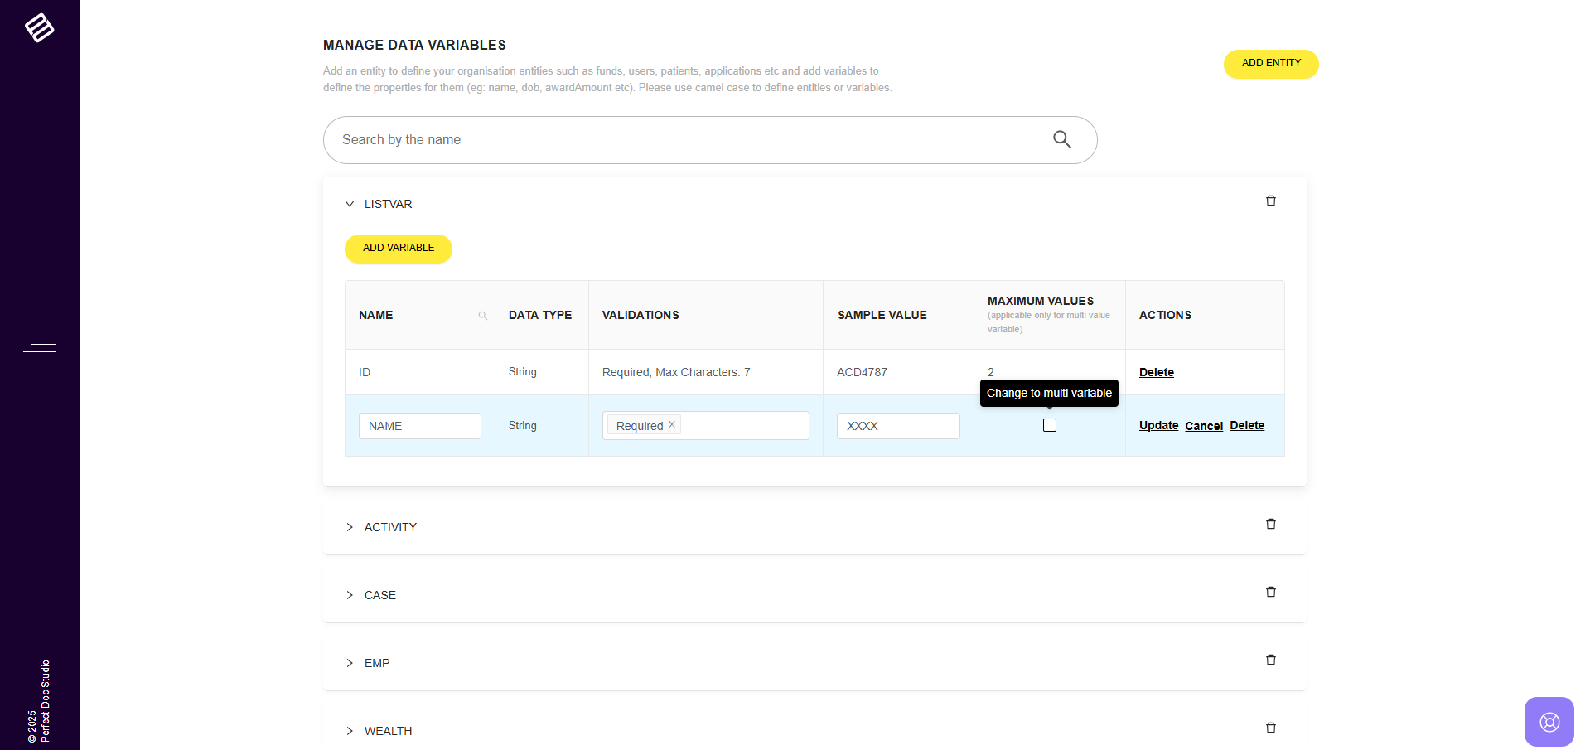
Task: Open the help support widget
Action: (x=1549, y=722)
